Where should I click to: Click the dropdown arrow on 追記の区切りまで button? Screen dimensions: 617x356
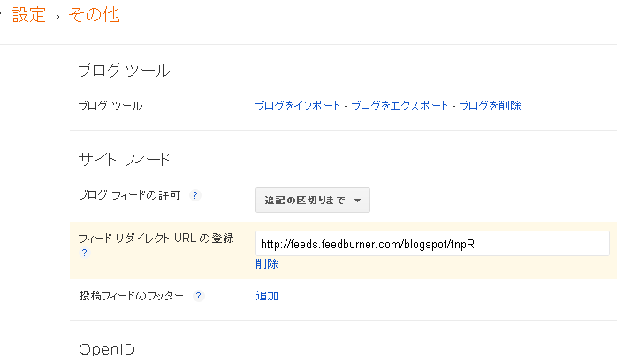[357, 201]
